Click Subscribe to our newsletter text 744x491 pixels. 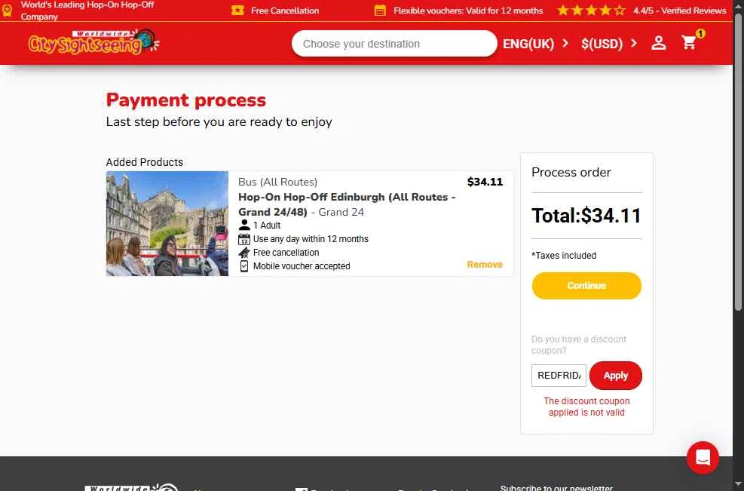(x=556, y=488)
